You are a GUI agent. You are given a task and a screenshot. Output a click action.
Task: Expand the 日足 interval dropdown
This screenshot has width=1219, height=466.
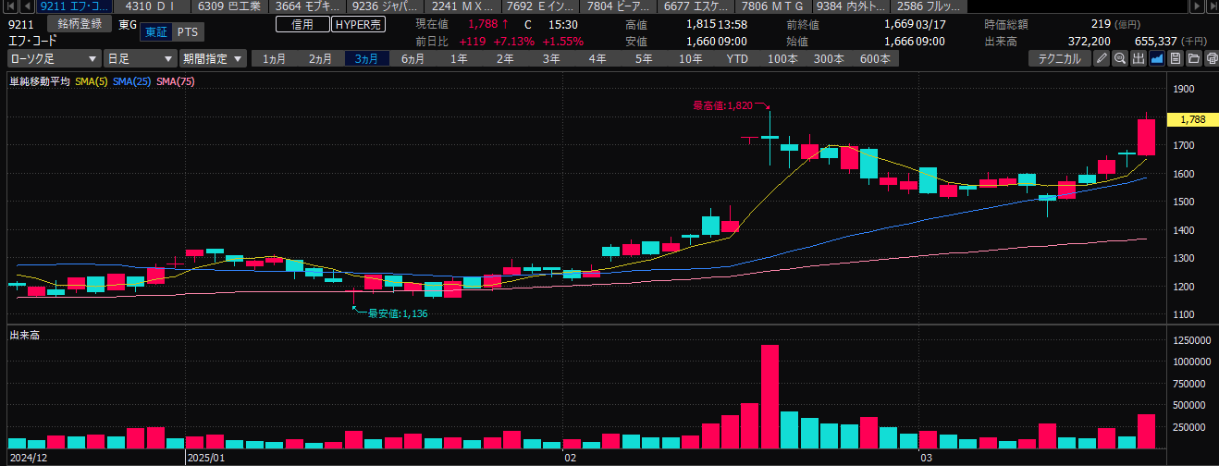(140, 58)
